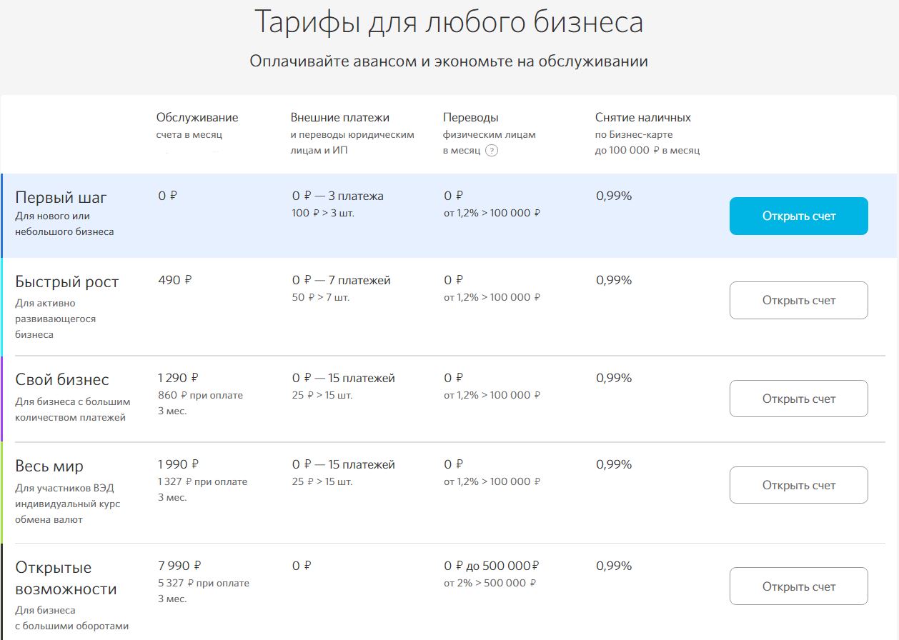
Task: Click the 490 ₽ monthly service price
Action: (175, 280)
